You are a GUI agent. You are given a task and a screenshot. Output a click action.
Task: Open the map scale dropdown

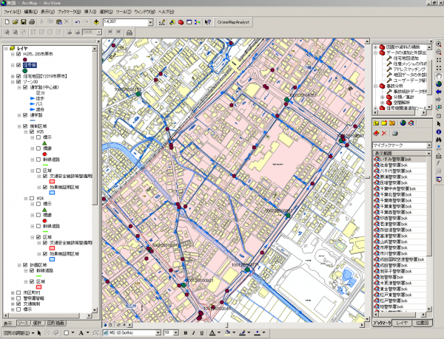click(150, 22)
